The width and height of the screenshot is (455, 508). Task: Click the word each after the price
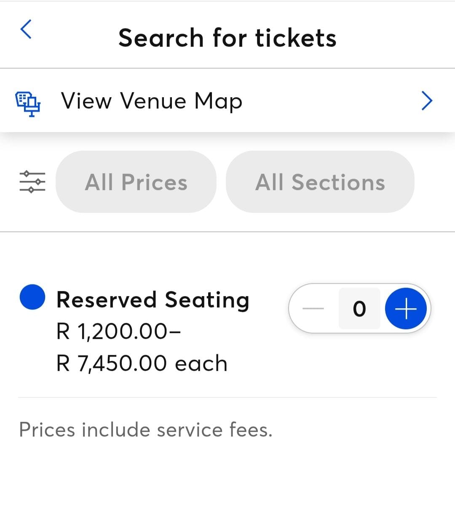201,364
